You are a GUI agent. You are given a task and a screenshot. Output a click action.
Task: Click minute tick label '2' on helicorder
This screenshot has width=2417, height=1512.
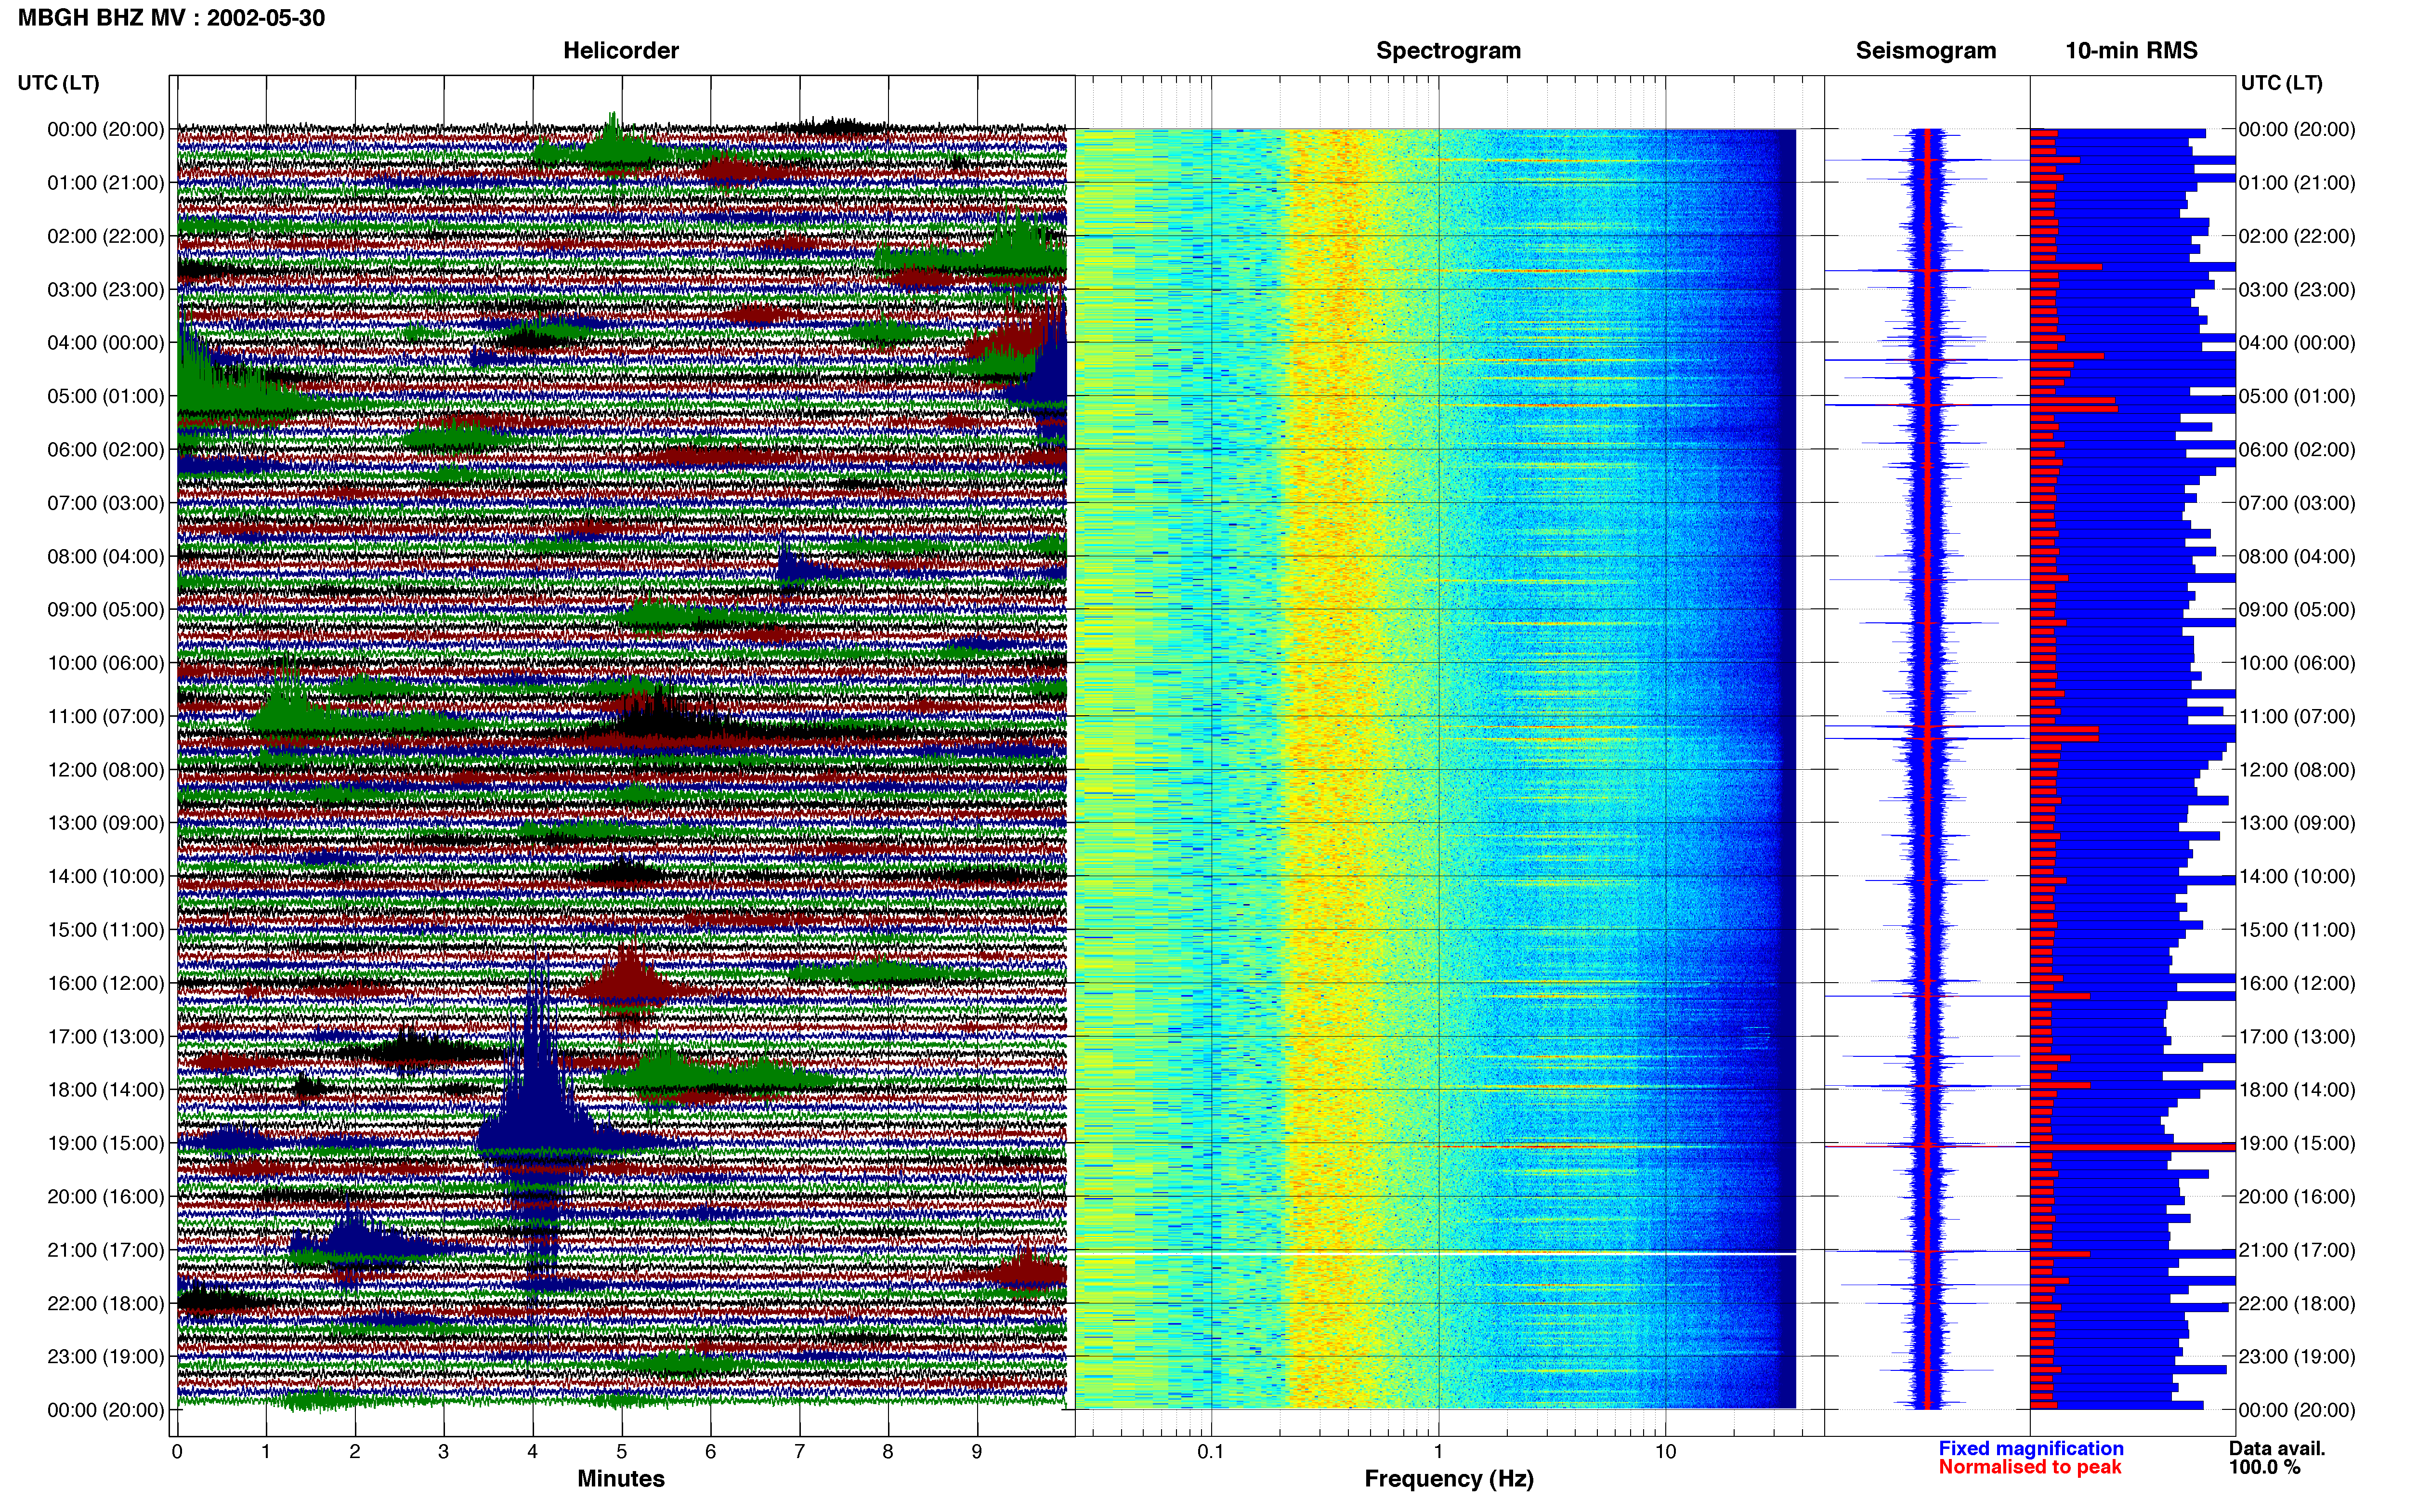coord(355,1452)
